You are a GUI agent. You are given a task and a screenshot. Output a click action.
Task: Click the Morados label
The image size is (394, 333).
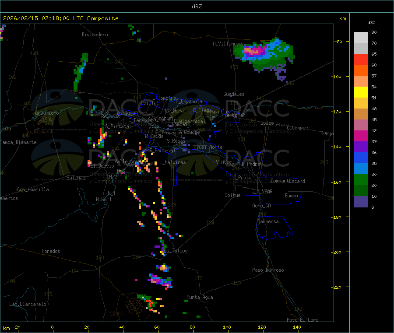pyautogui.click(x=51, y=251)
